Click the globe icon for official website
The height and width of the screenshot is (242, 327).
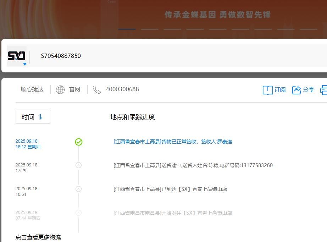pos(60,90)
